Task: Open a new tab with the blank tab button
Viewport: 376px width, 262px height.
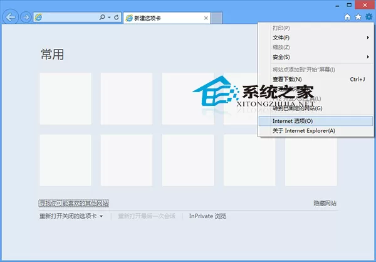Action: pyautogui.click(x=217, y=18)
